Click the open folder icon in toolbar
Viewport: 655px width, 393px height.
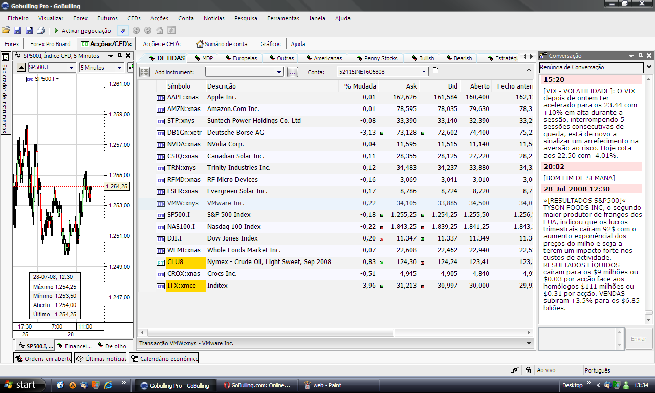(6, 31)
